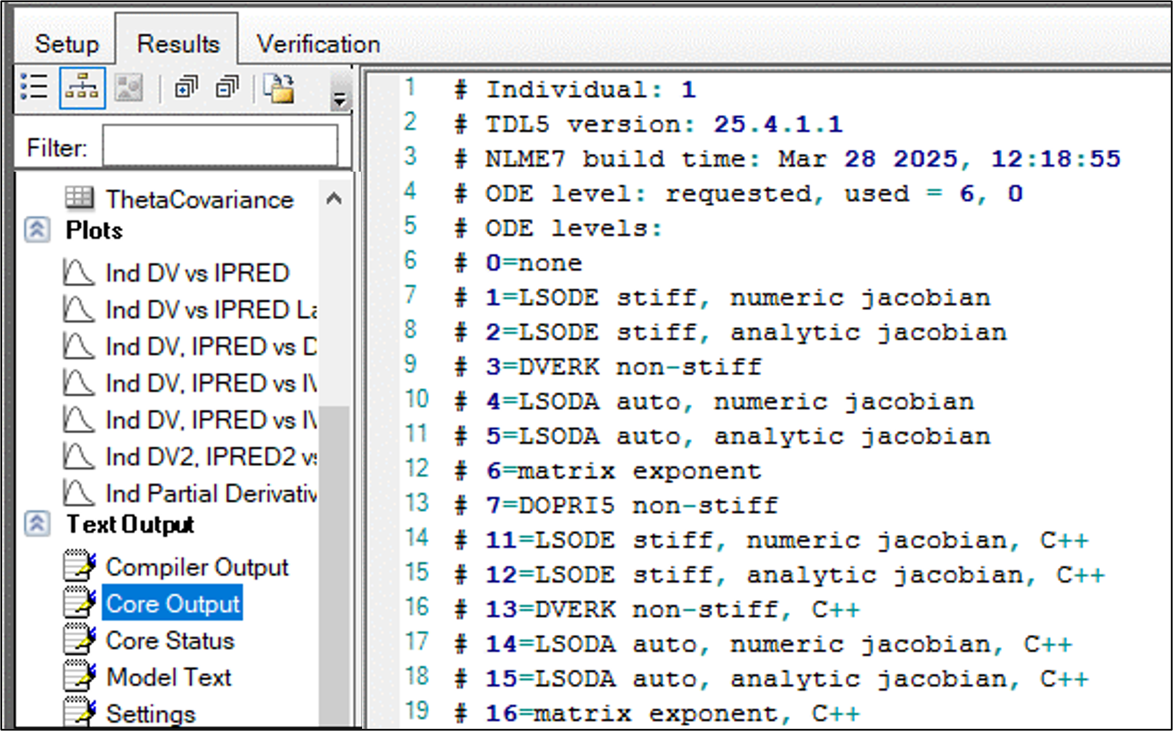Click the '3=DVERK non-stiff' line
The height and width of the screenshot is (731, 1173).
(608, 367)
